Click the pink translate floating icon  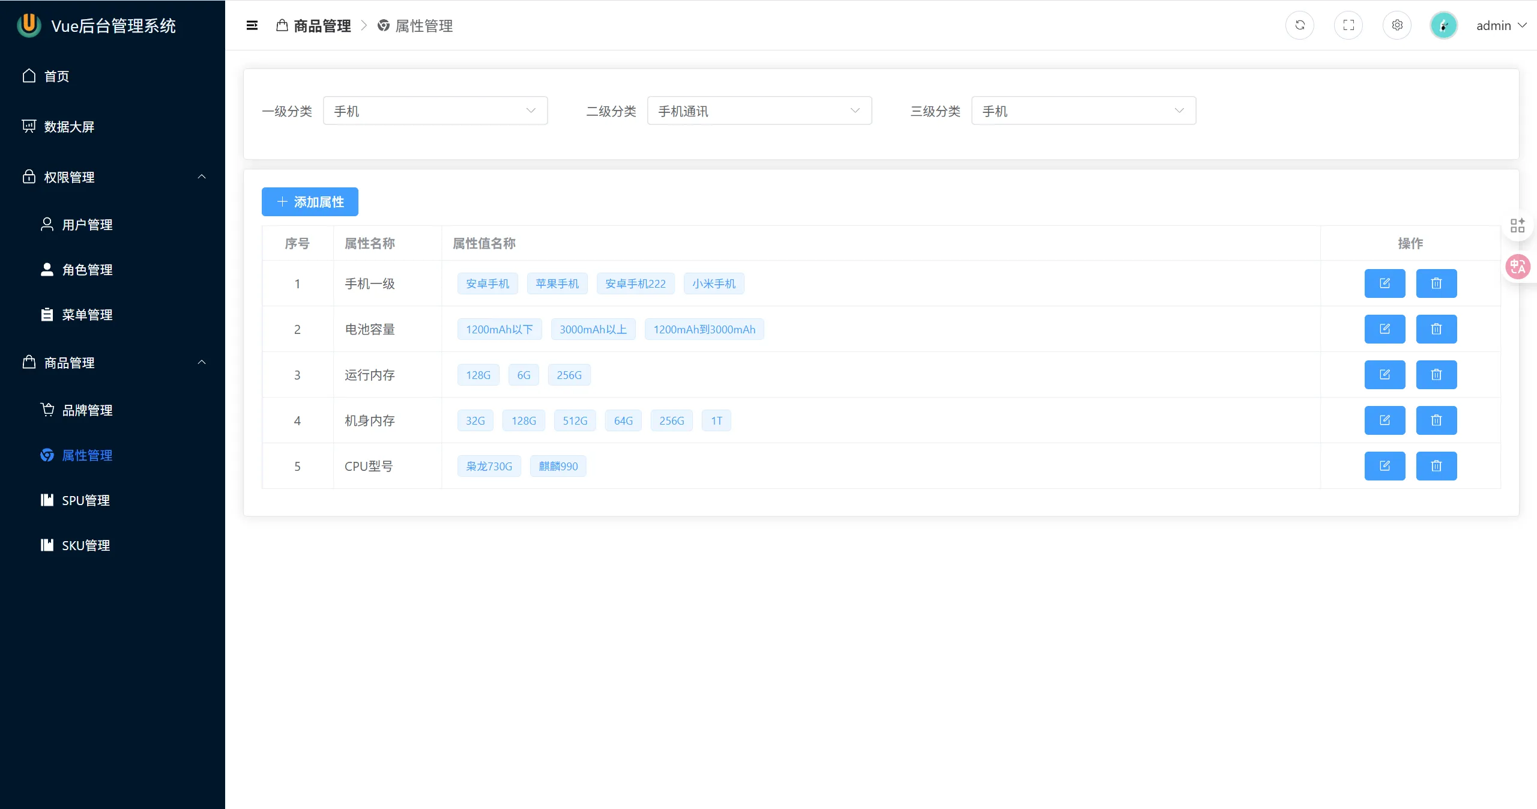pyautogui.click(x=1518, y=267)
